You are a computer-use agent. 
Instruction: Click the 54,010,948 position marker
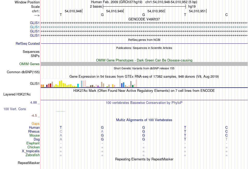coord(73,11)
